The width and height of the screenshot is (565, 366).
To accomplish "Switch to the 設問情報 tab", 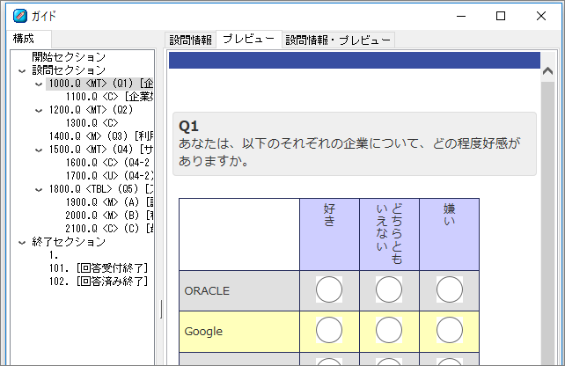I will pos(191,40).
